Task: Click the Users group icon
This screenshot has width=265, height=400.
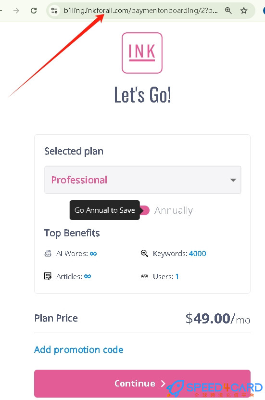Action: tap(144, 276)
